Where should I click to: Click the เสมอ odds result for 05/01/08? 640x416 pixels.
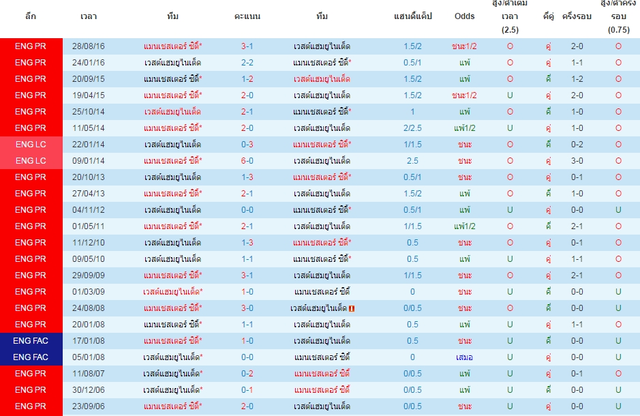click(464, 357)
